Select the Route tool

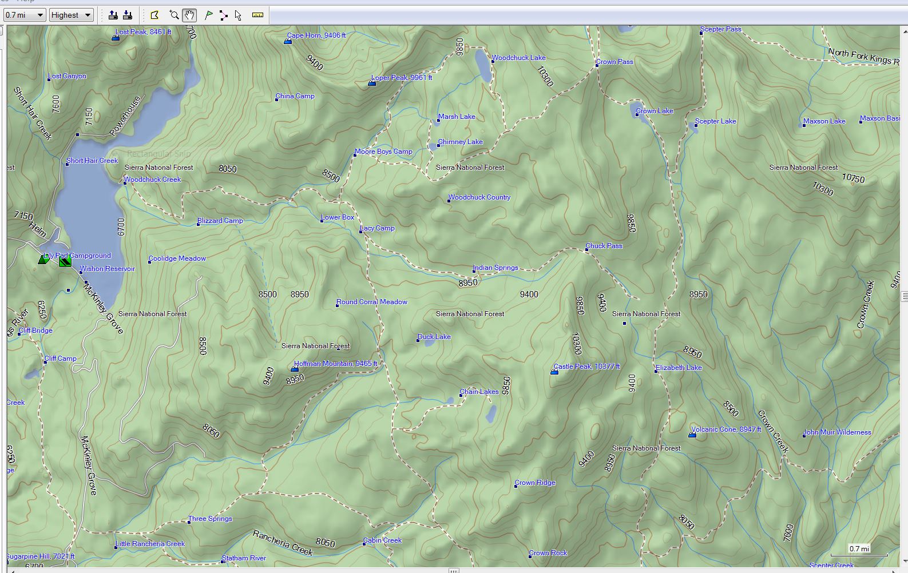tap(224, 15)
